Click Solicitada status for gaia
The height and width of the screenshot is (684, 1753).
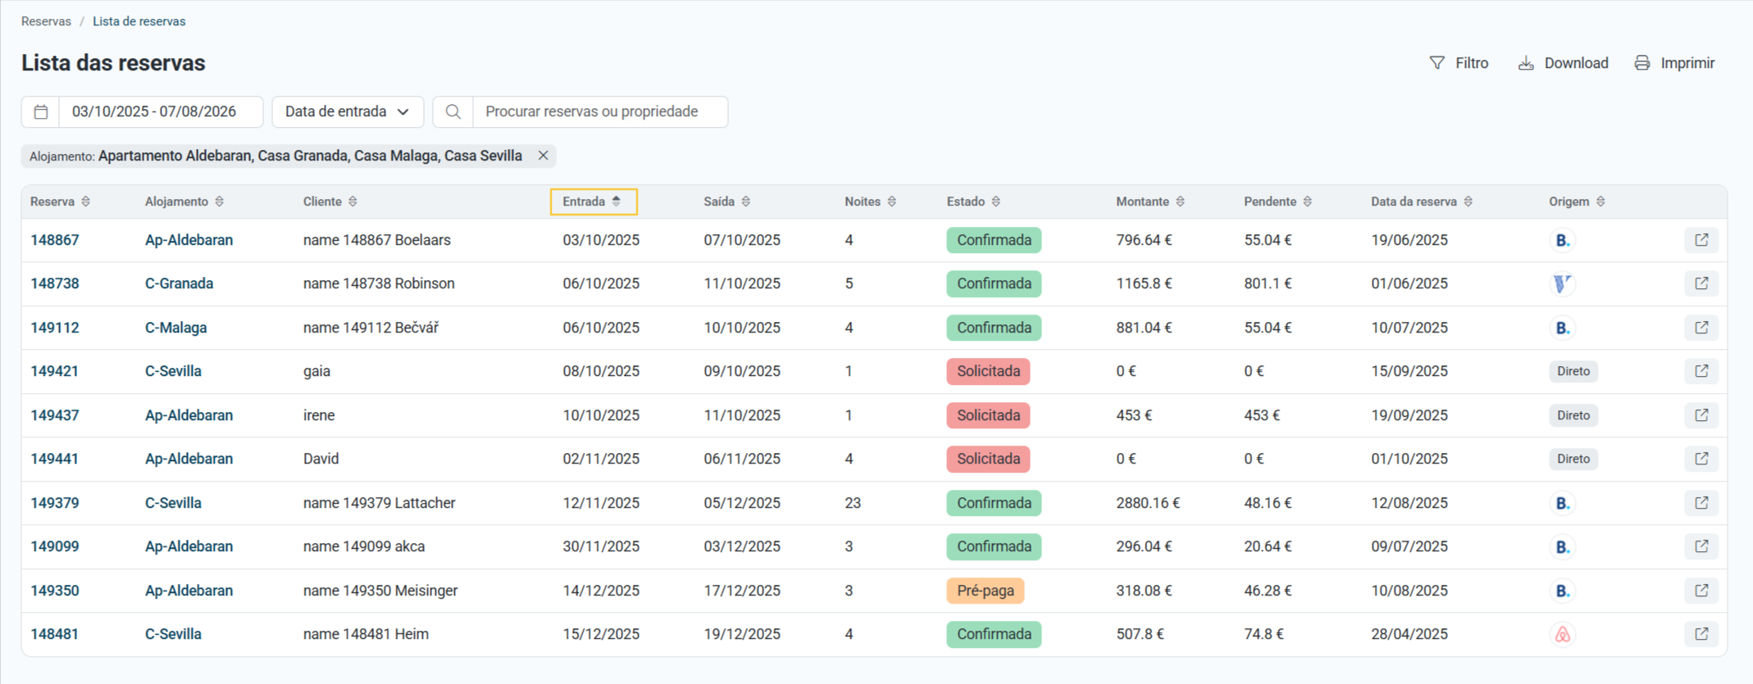(988, 371)
